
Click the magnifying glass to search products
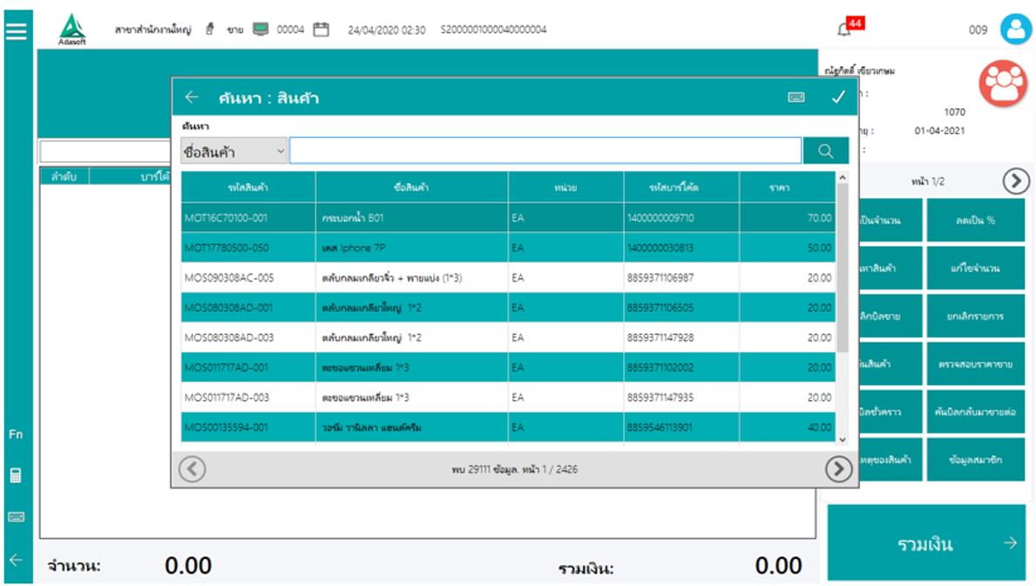coord(826,149)
